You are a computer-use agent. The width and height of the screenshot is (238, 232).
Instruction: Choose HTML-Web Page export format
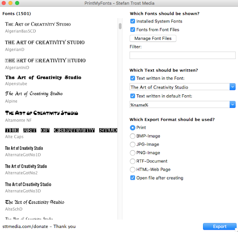click(x=132, y=169)
